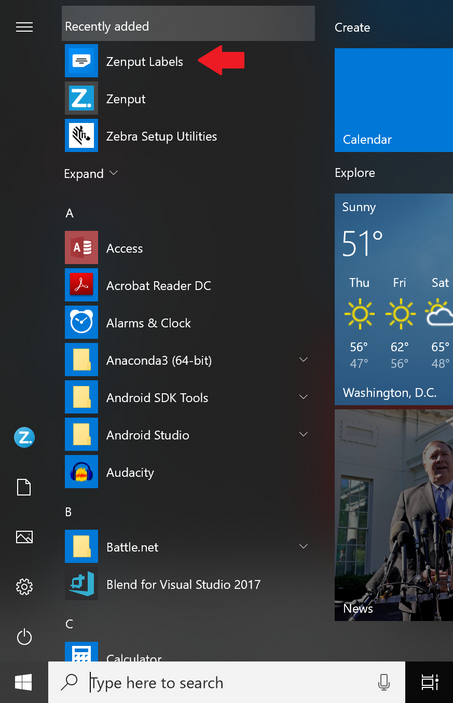Click Friday's forecast in weather tile
This screenshot has width=453, height=703.
(400, 323)
